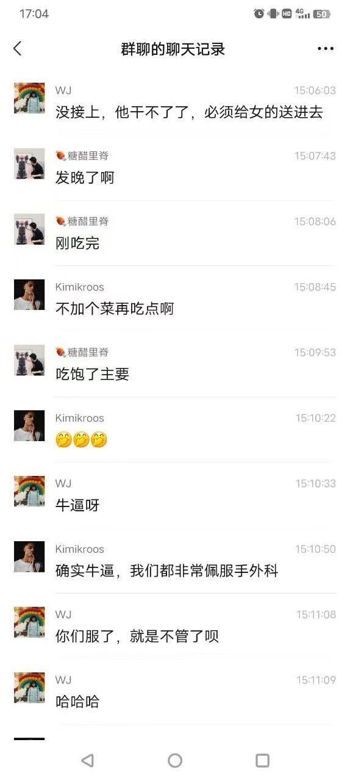The image size is (350, 781).
Task: Tap 糖醋里脊's avatar next to 发晚了啊
Action: coord(29,164)
